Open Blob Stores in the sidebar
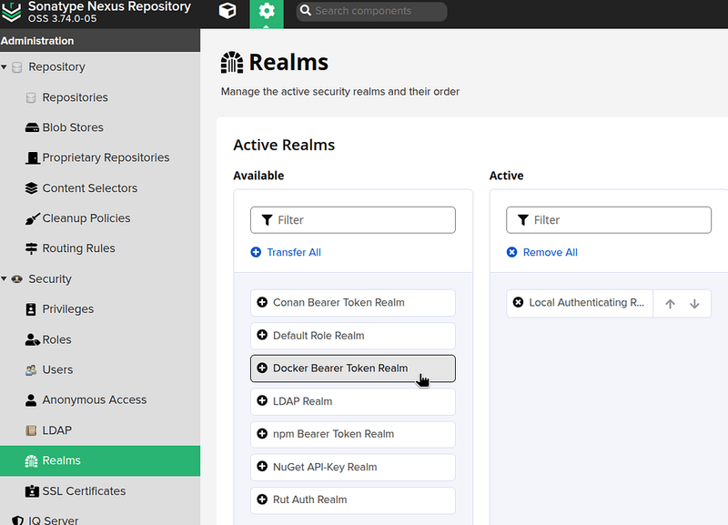The width and height of the screenshot is (728, 525). click(x=73, y=127)
